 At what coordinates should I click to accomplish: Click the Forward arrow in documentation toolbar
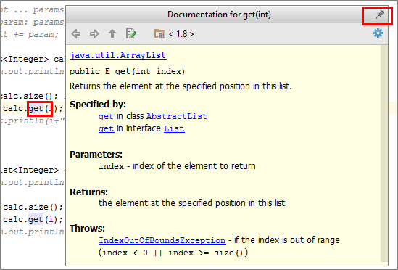(x=94, y=33)
